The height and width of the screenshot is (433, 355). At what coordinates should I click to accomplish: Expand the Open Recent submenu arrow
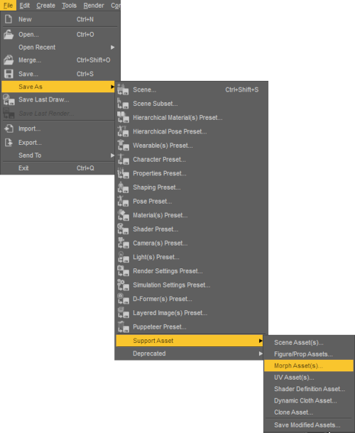coord(112,48)
